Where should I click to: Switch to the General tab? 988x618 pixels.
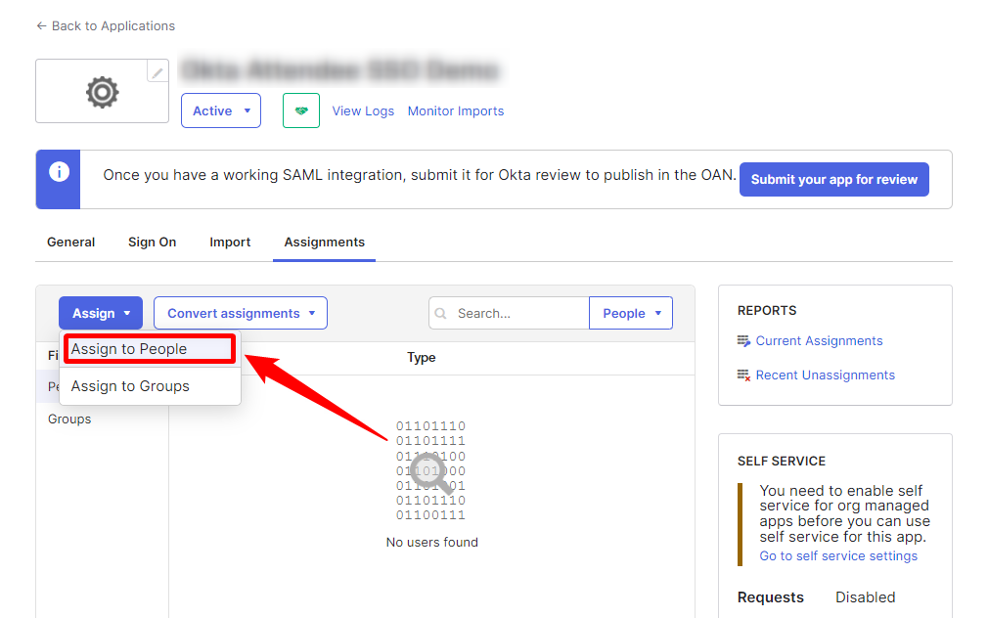(x=71, y=242)
